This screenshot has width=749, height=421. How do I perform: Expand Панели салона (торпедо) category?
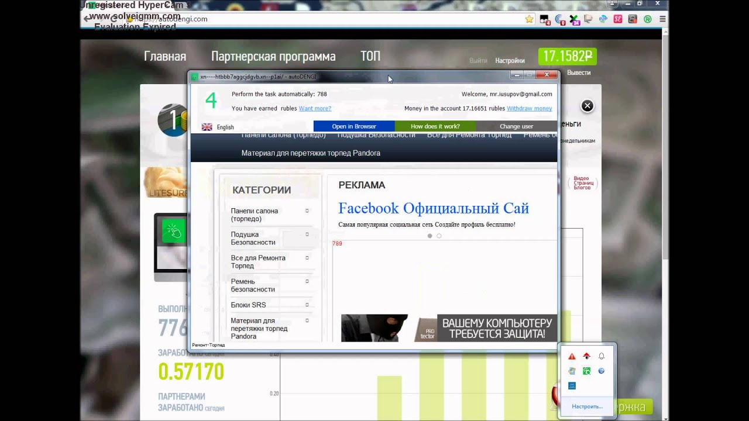307,210
